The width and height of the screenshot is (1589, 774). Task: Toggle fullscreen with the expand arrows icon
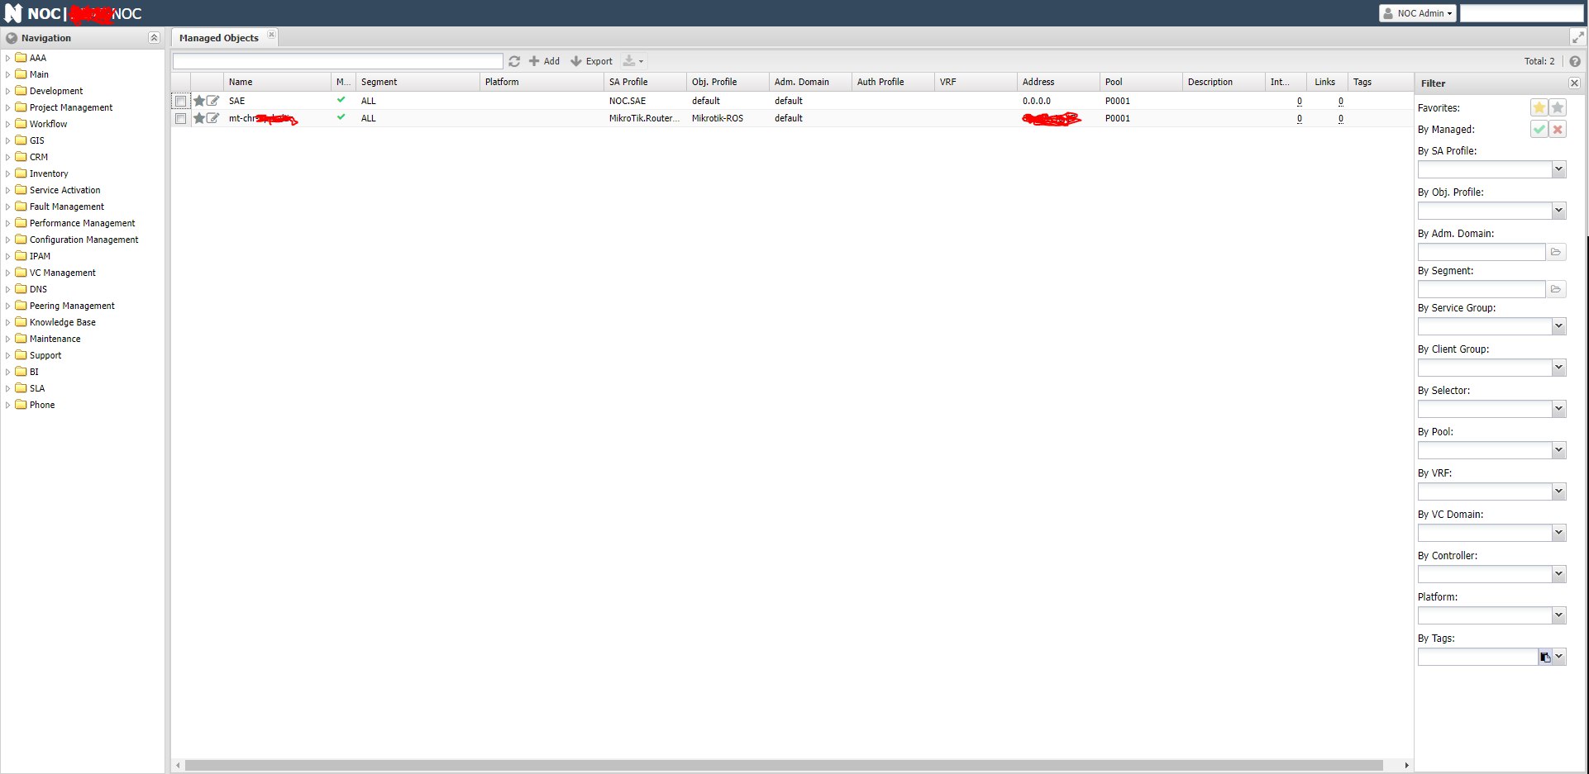(x=1577, y=37)
